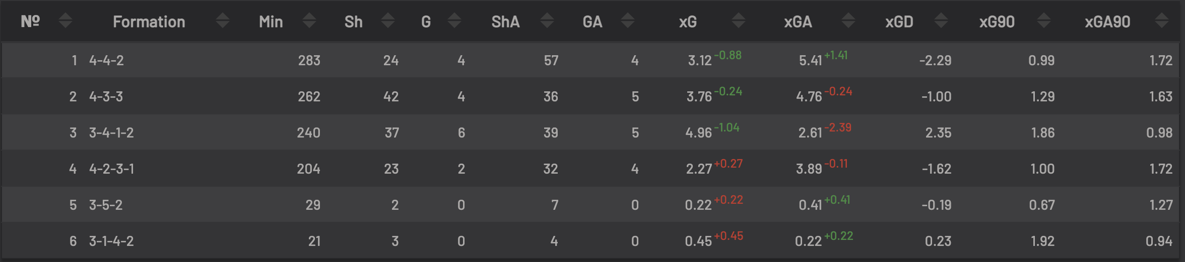The width and height of the screenshot is (1185, 262).
Task: Select the 3-1-4-2 formation row
Action: click(x=590, y=241)
